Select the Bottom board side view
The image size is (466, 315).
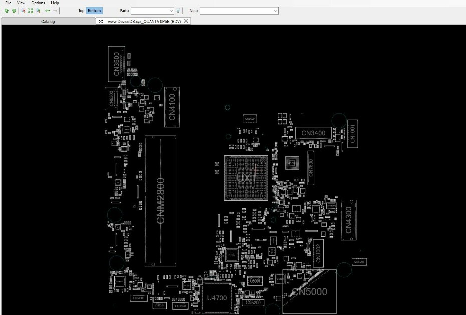tap(94, 11)
